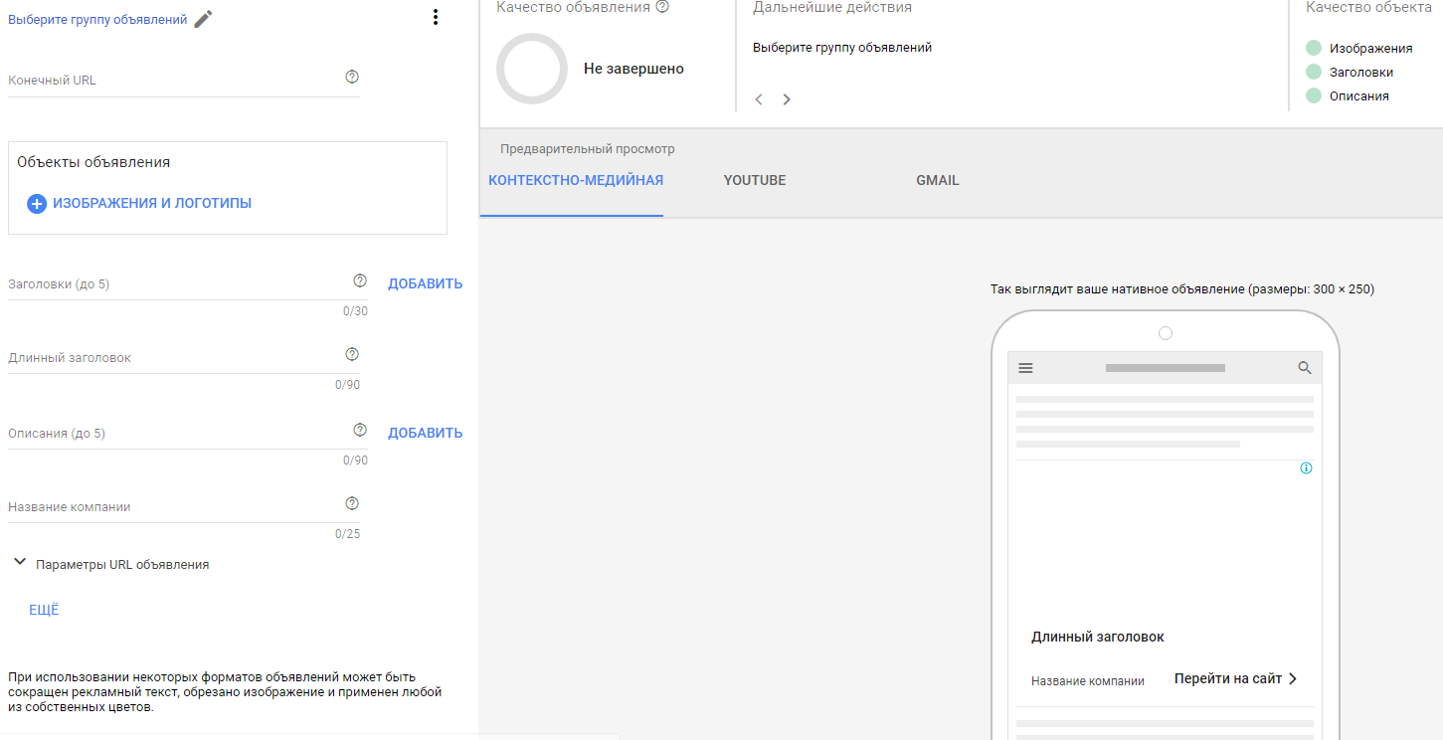The width and height of the screenshot is (1443, 740).
Task: Click hamburger menu icon in phone preview
Action: point(1026,368)
